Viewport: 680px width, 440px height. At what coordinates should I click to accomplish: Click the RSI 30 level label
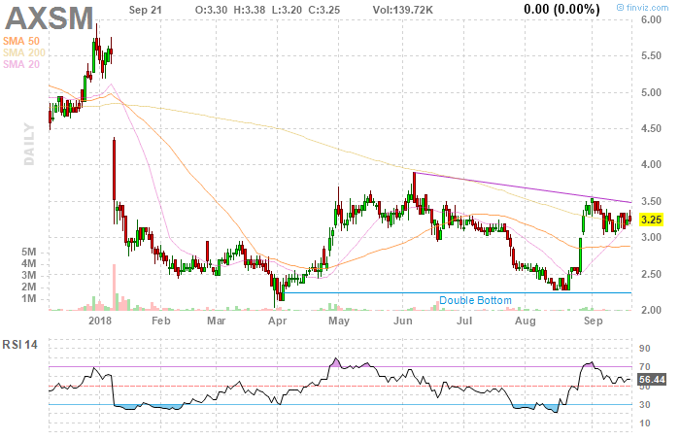click(645, 404)
